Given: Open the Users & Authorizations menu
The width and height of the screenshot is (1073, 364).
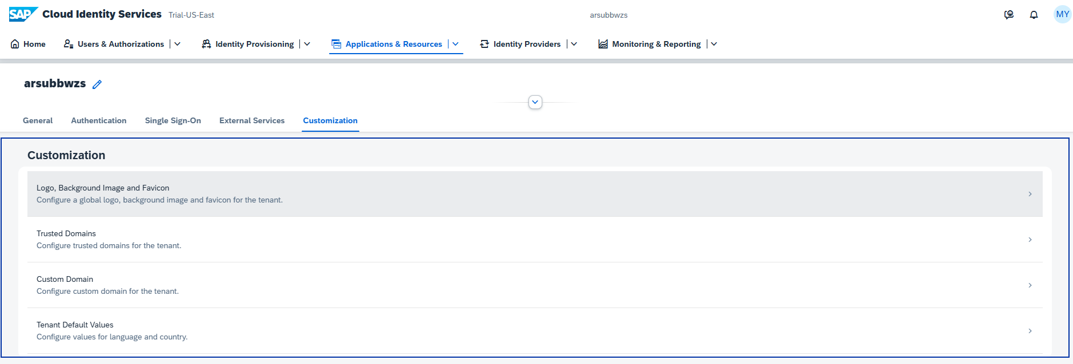Looking at the screenshot, I should 121,44.
